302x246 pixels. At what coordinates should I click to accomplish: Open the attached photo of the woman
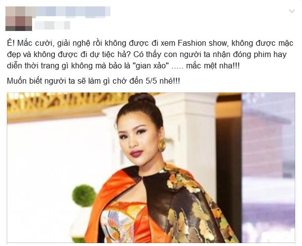click(x=151, y=167)
